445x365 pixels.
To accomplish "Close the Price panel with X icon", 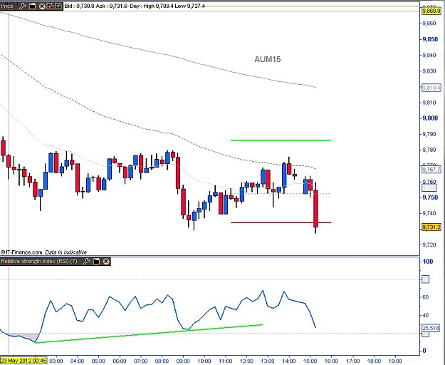I will click(x=42, y=6).
